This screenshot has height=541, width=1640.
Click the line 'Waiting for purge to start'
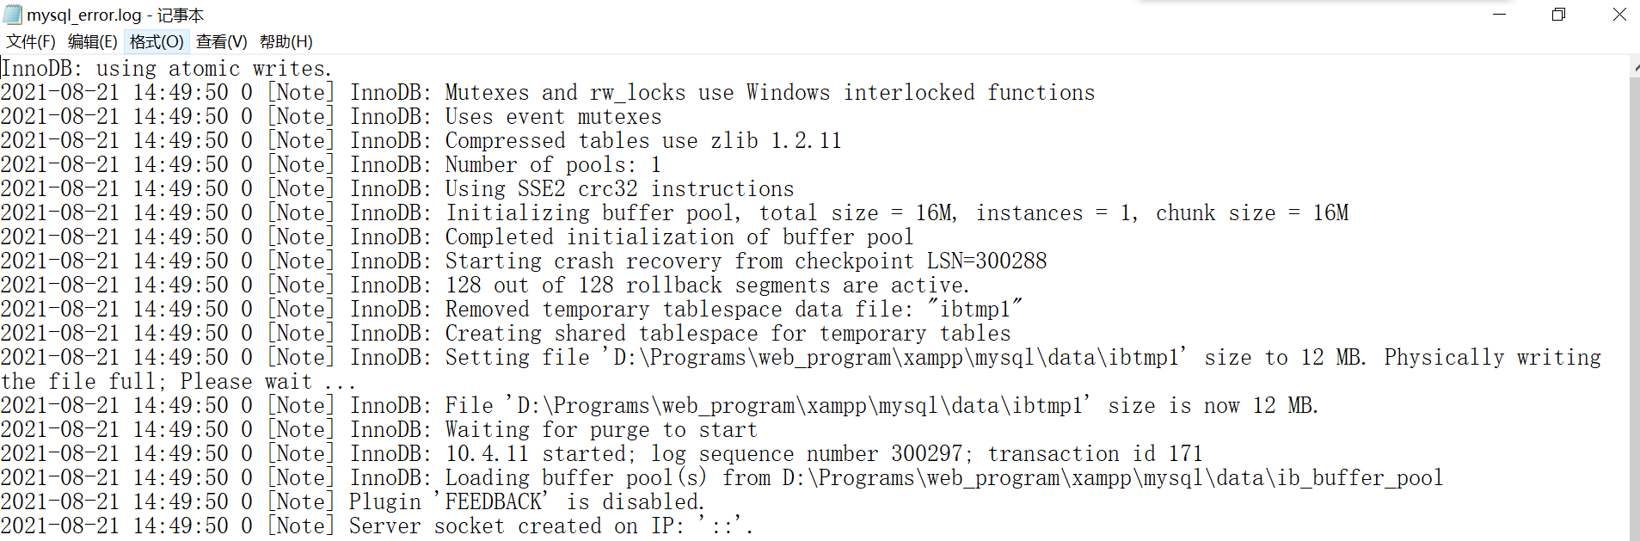600,429
